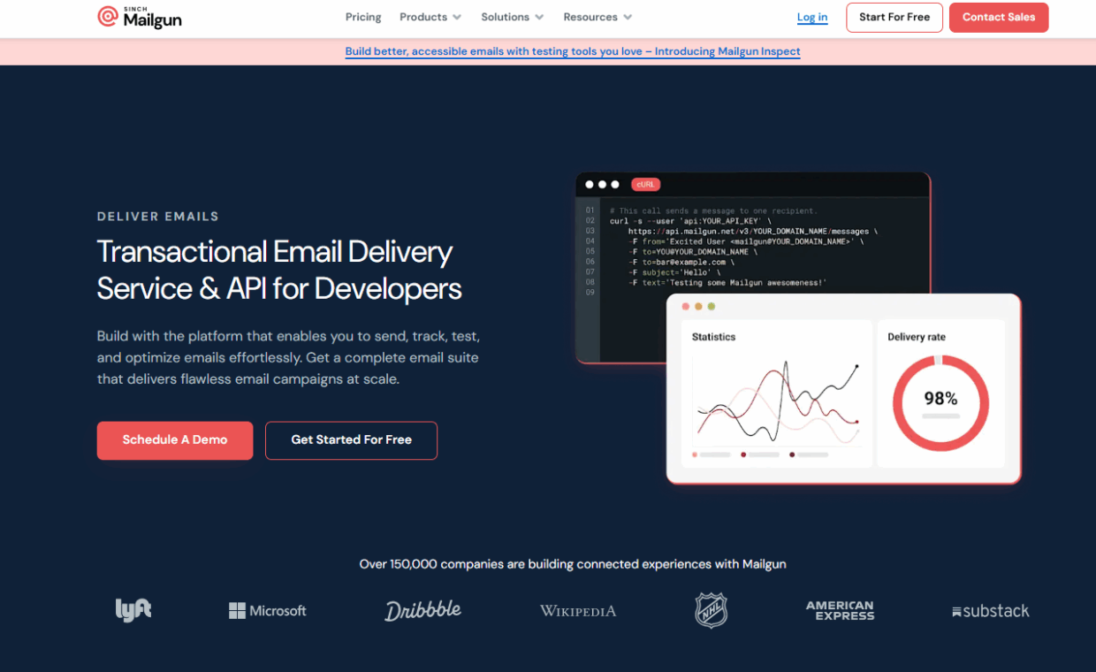Expand the Products dropdown menu
This screenshot has height=672, width=1096.
click(430, 17)
